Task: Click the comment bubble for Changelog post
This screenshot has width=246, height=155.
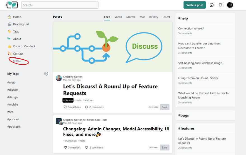Action: pos(86,147)
